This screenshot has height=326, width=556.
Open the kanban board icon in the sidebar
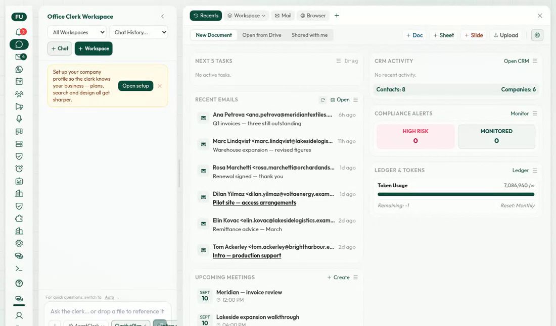19,131
